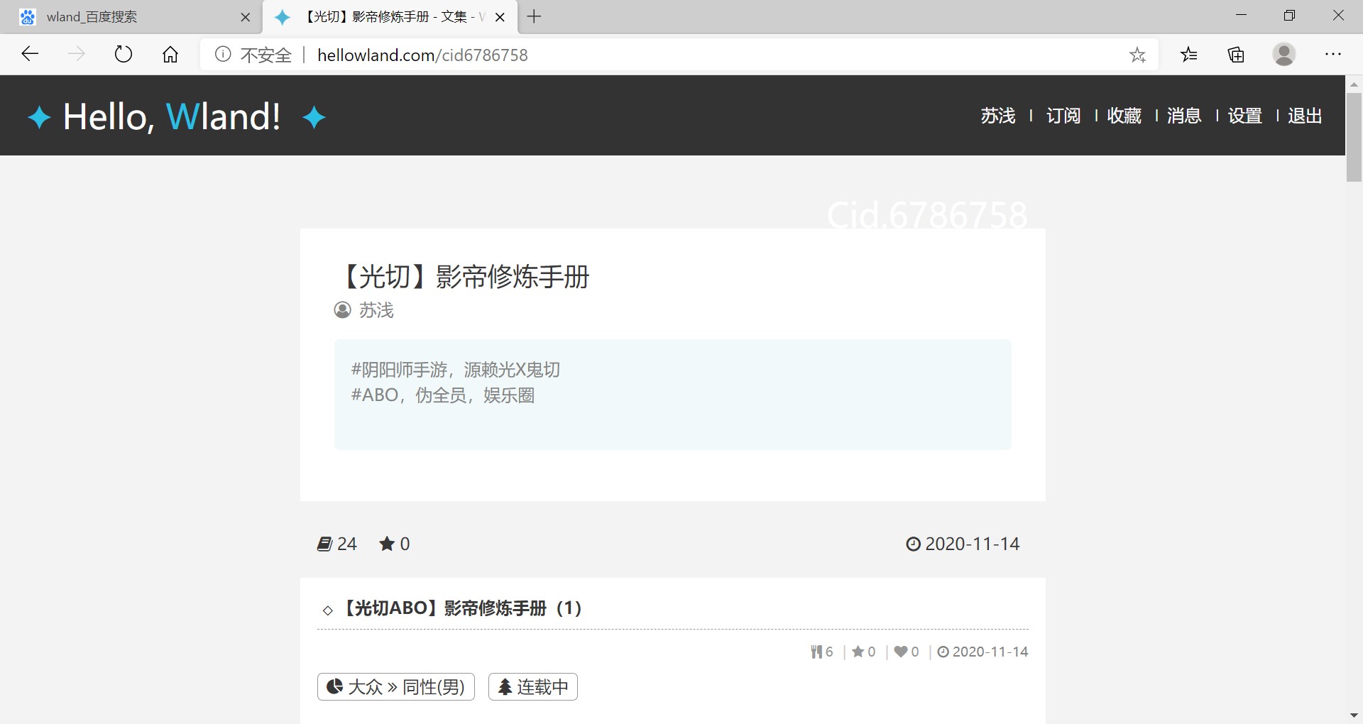Screen dimensions: 1363x724
Task: Click the author avatar icon beside 苏浅
Action: pos(343,310)
